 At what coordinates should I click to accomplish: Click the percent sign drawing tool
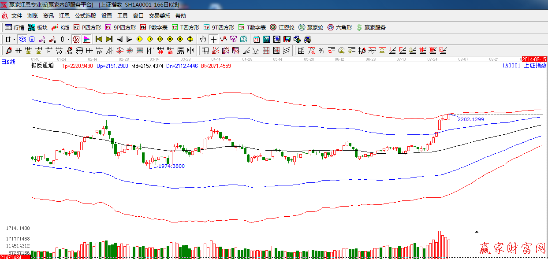321,51
